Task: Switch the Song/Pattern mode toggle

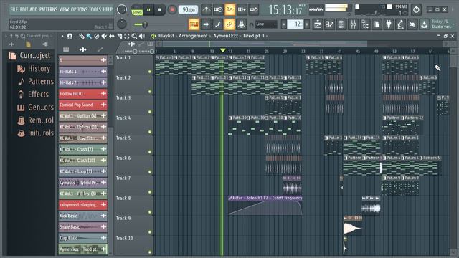Action: (137, 10)
